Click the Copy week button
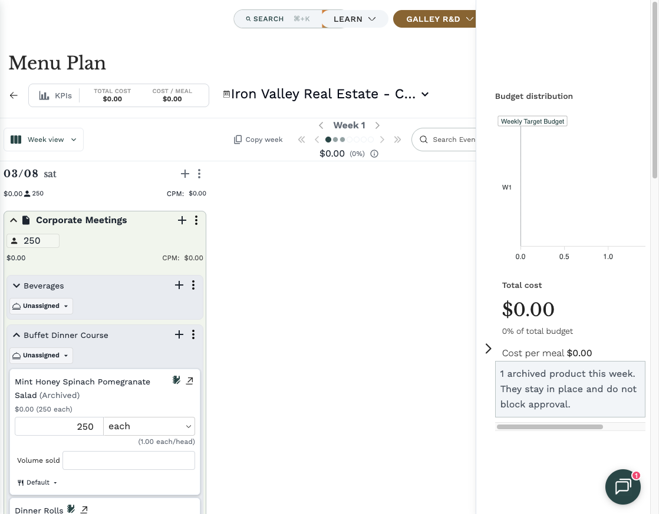The image size is (659, 514). click(258, 140)
